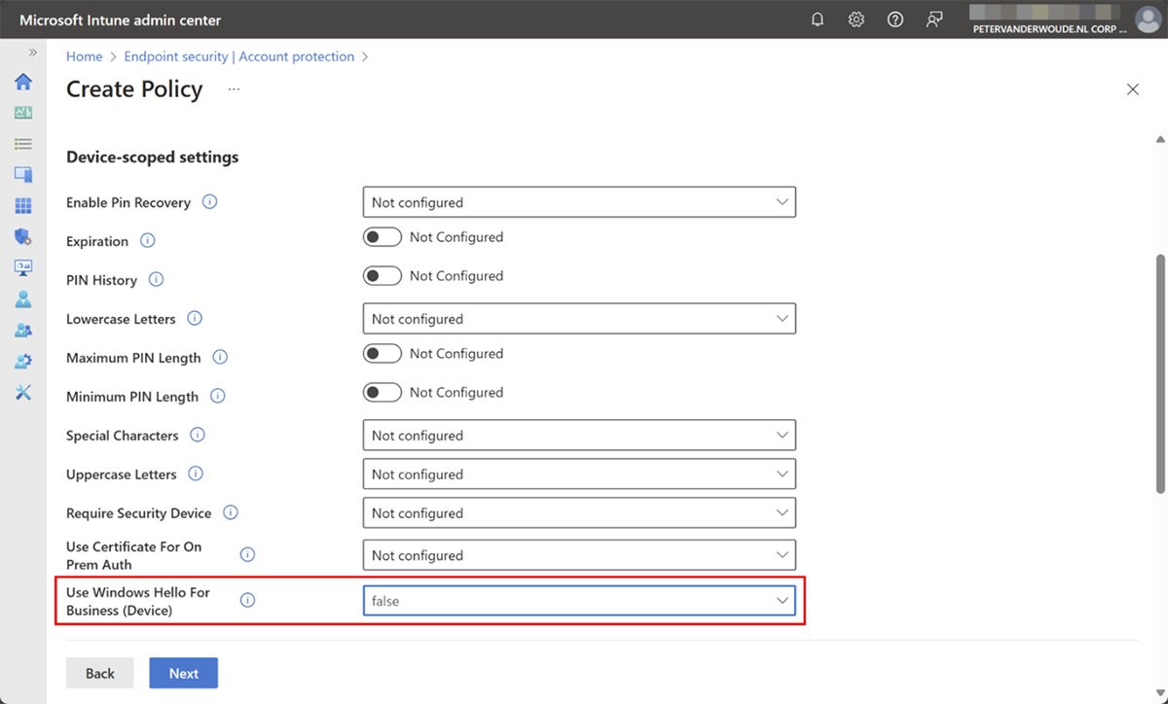
Task: Go to Home icon in sidebar
Action: click(x=23, y=82)
